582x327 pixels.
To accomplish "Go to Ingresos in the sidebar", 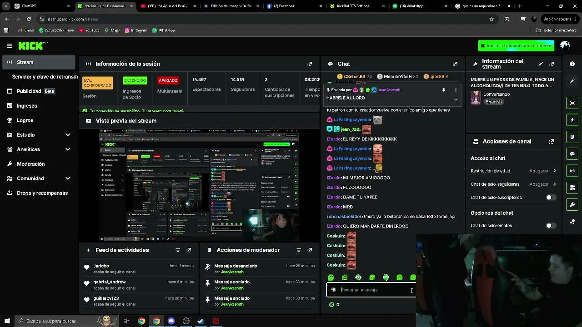I will tap(39, 106).
